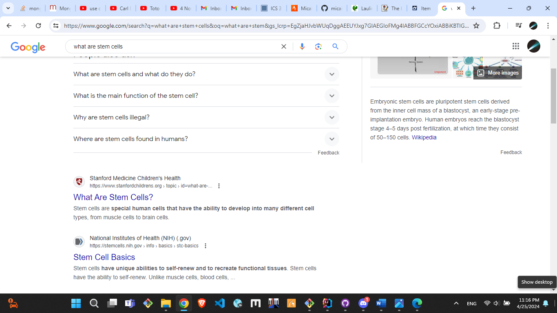Open "What Are Stem Cells?" Stanford link

pyautogui.click(x=113, y=197)
